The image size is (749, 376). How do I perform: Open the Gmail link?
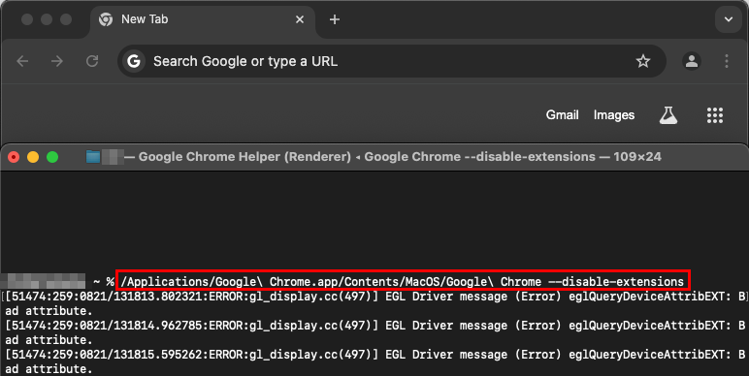click(x=562, y=115)
